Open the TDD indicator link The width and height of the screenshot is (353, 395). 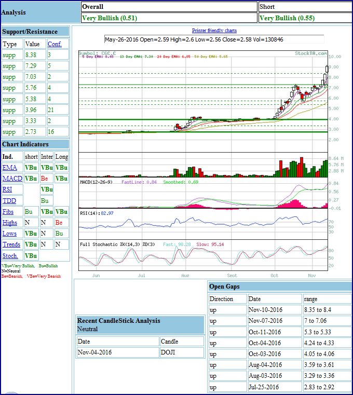(9, 201)
